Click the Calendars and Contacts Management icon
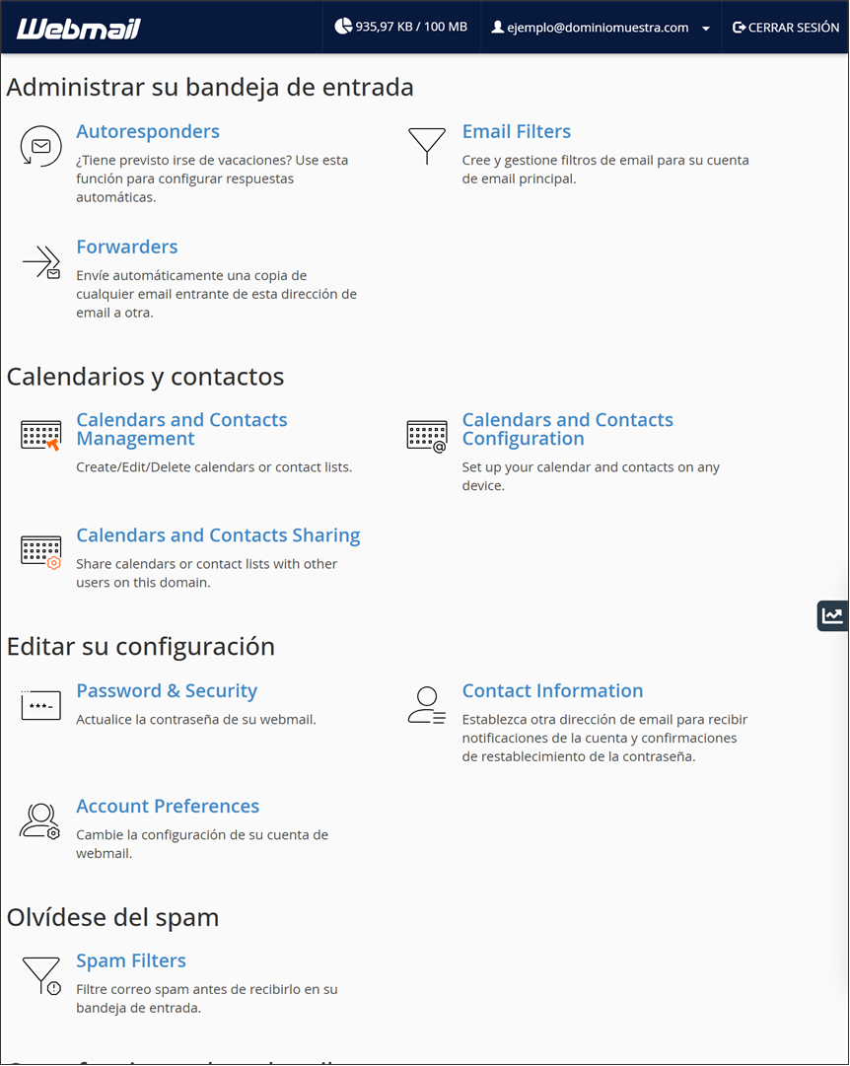850x1066 pixels. pyautogui.click(x=40, y=436)
